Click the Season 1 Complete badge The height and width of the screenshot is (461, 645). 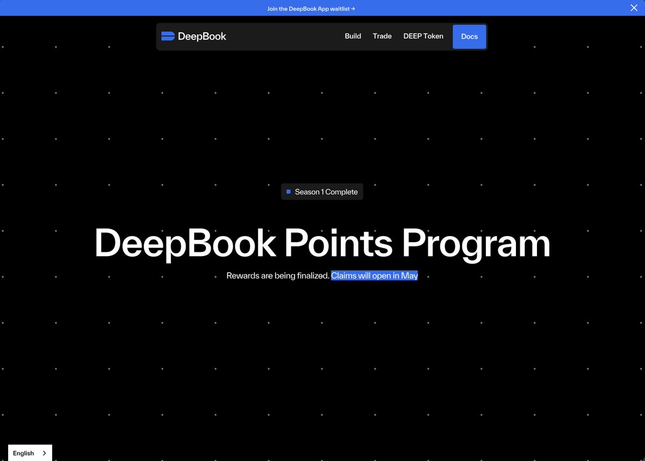click(322, 192)
